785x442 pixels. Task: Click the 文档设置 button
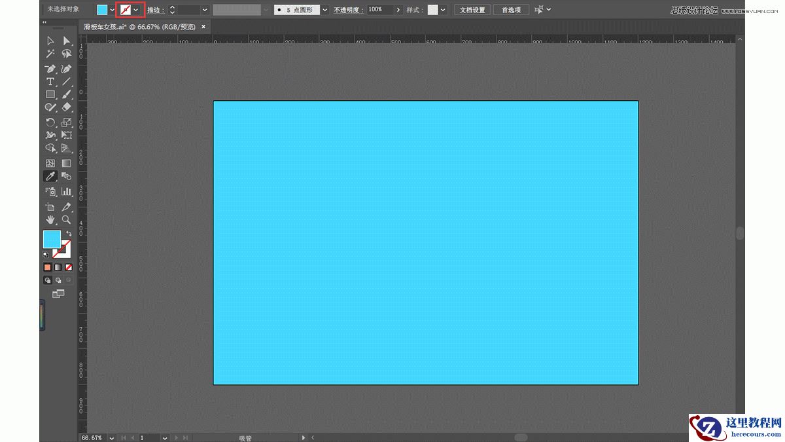pos(472,10)
